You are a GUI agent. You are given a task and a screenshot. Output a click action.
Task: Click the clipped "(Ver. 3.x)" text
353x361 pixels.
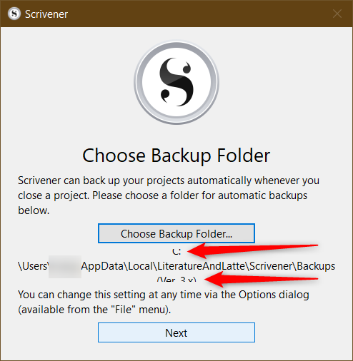tap(176, 279)
